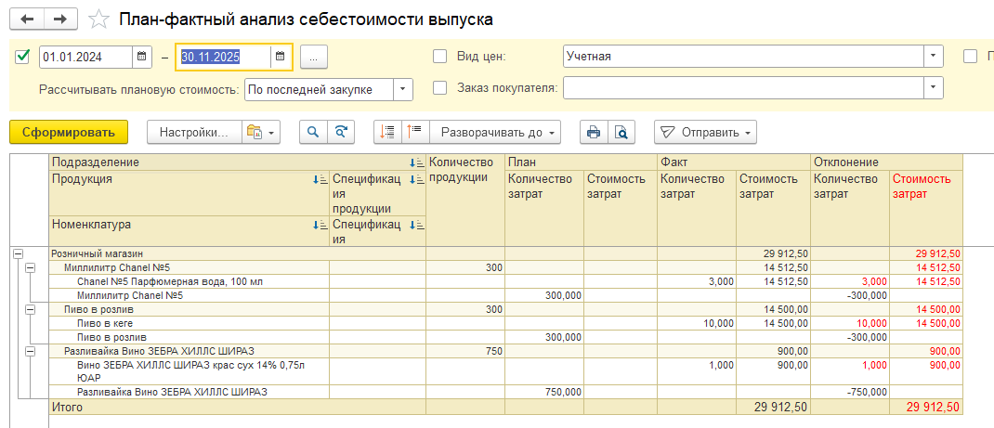Collapse the Розничный магазин group
The image size is (994, 428).
click(x=18, y=253)
